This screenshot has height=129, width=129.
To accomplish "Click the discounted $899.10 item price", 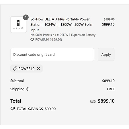I will pyautogui.click(x=108, y=24).
